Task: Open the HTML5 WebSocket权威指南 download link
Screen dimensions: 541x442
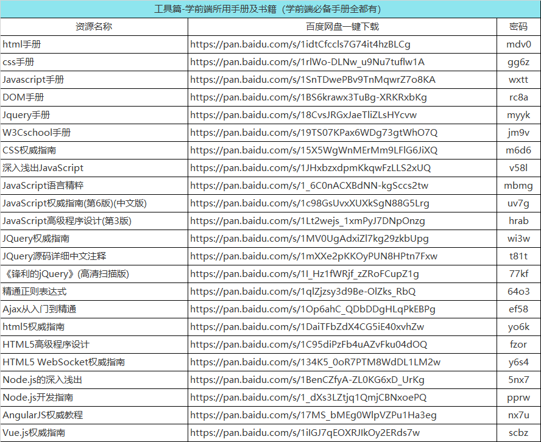Action: [315, 362]
